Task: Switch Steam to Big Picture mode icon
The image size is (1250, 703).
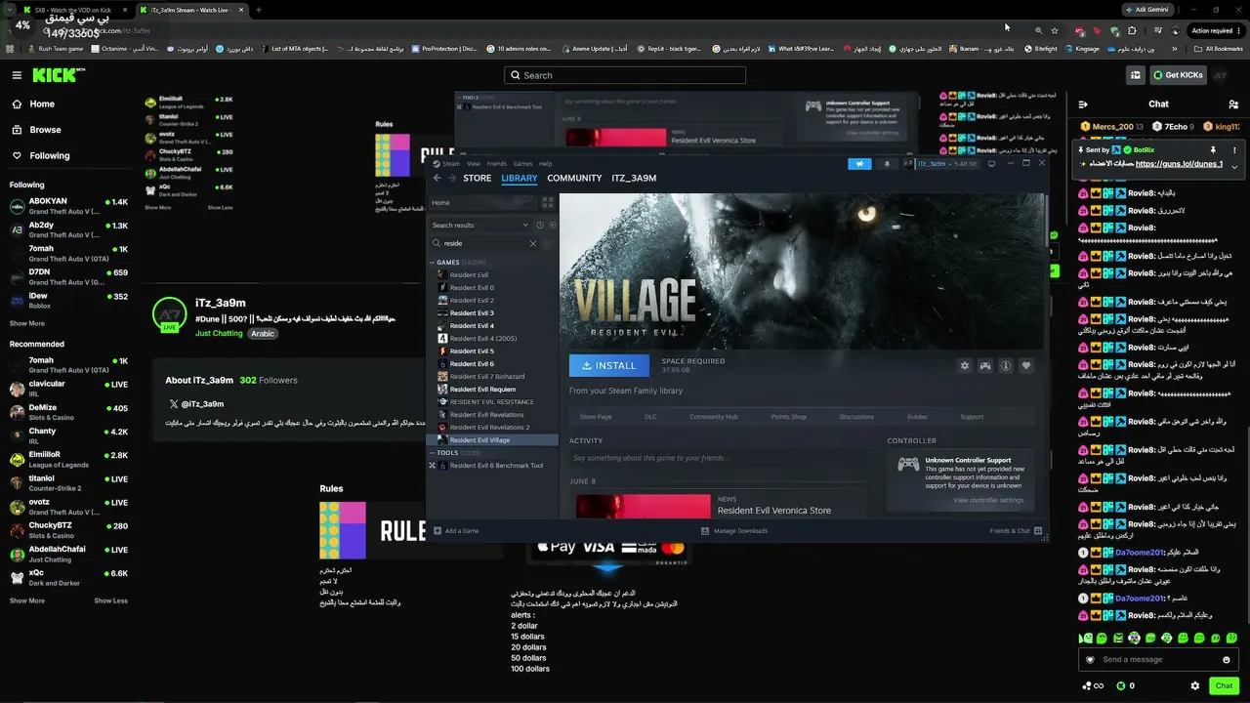Action: point(991,164)
